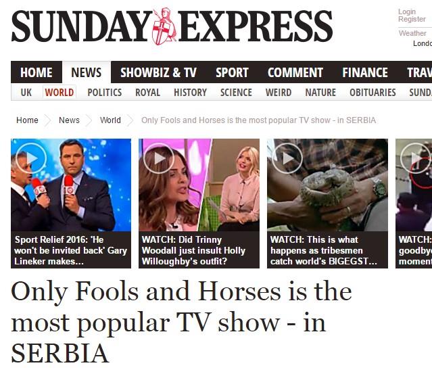Click the Register link
The width and height of the screenshot is (432, 376).
coord(412,19)
